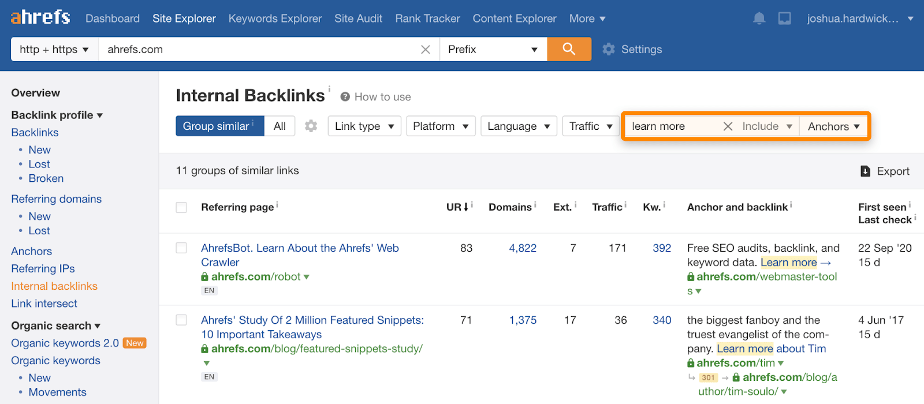Viewport: 924px width, 404px height.
Task: Open Keywords Explorer
Action: [x=275, y=18]
